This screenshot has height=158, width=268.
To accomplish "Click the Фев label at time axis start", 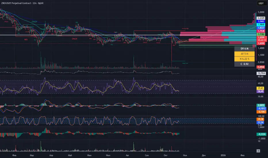I will click(14, 155).
